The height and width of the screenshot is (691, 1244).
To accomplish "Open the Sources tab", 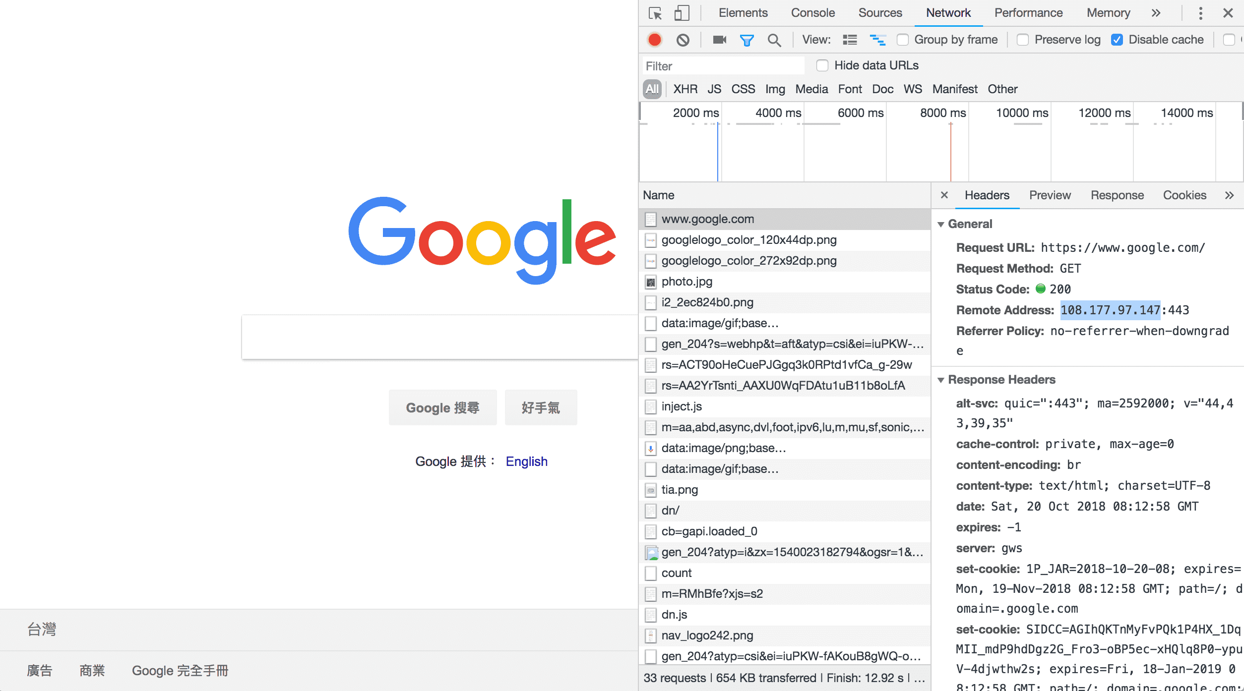I will (880, 13).
